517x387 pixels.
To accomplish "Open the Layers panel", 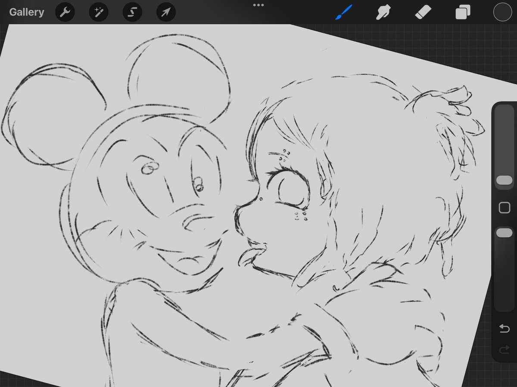I will 463,12.
